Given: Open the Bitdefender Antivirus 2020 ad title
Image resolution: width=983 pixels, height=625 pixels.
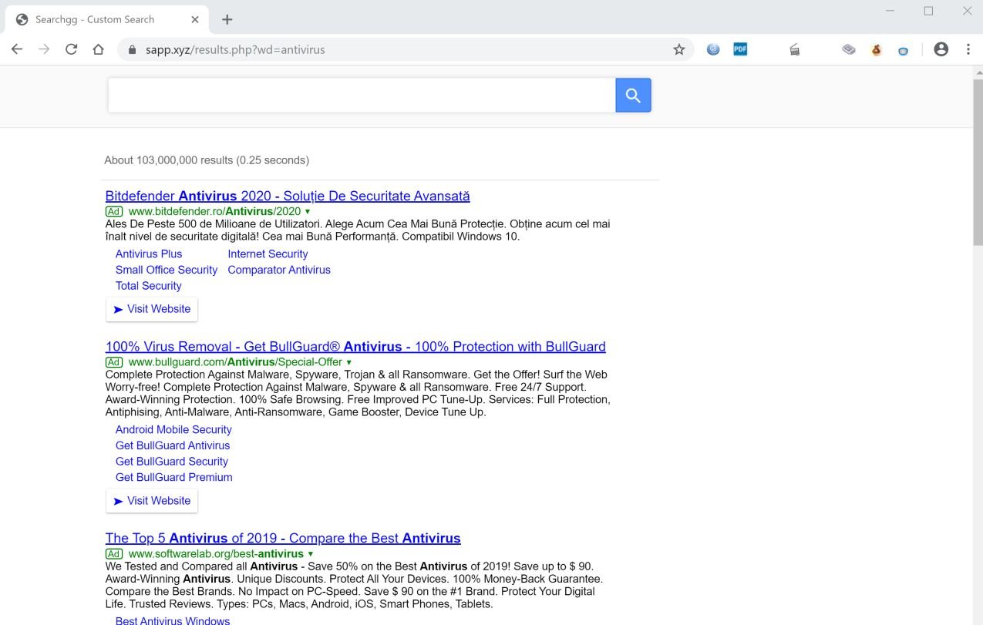Looking at the screenshot, I should [288, 196].
